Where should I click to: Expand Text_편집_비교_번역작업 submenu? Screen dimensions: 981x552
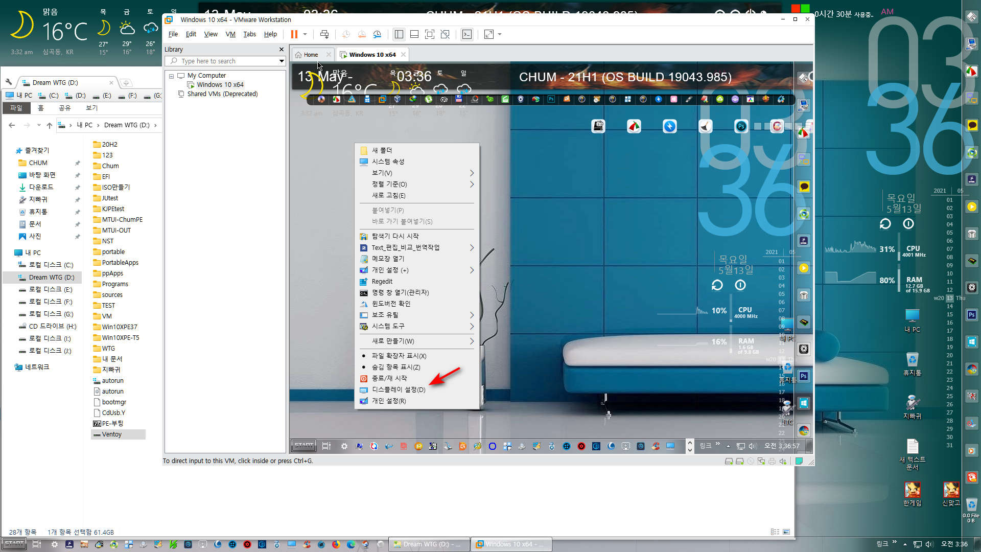pyautogui.click(x=416, y=247)
